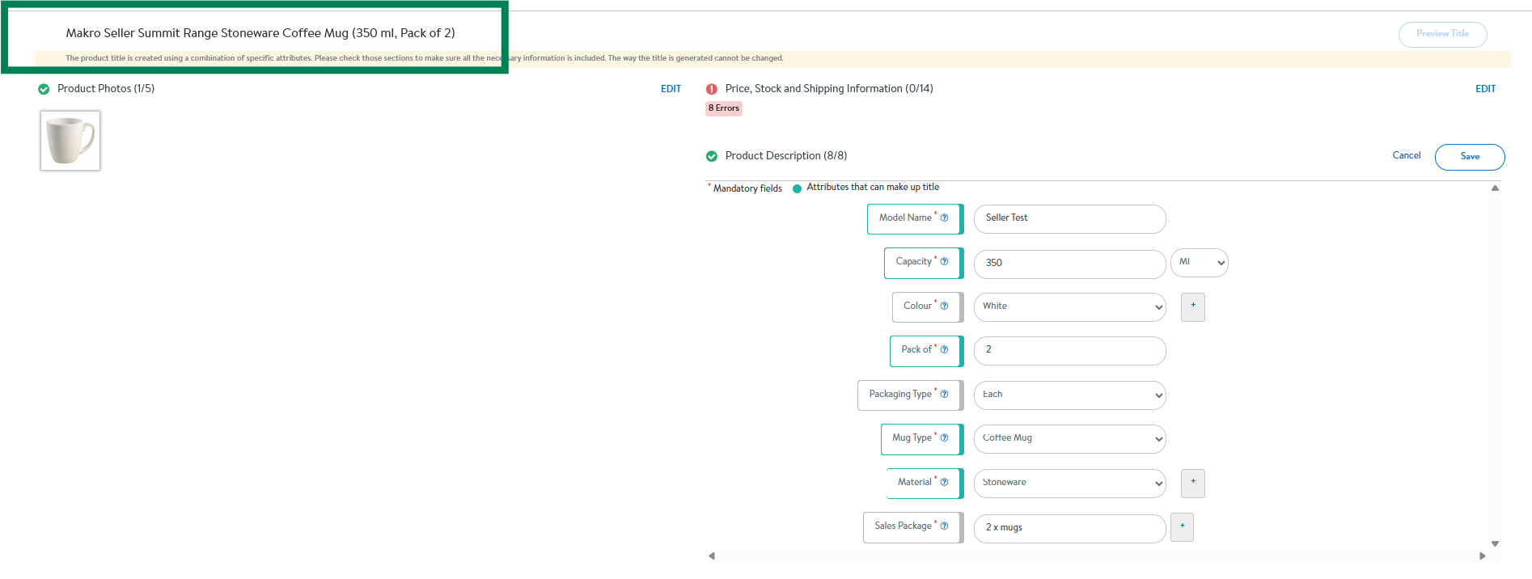Select the white mug photo thumbnail

pyautogui.click(x=70, y=141)
